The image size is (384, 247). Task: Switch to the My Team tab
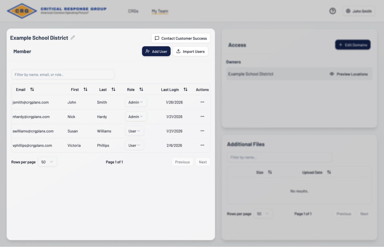(160, 11)
